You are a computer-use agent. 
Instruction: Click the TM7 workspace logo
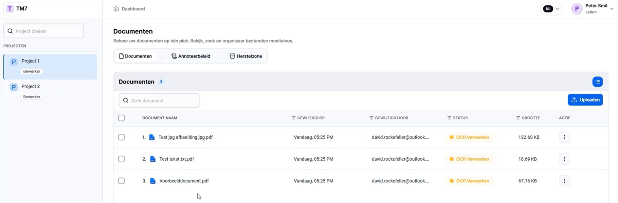(x=10, y=9)
